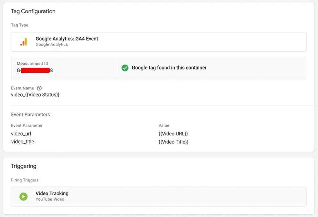This screenshot has width=318, height=217.
Task: Click the Google tag found container icon
Action: [125, 68]
